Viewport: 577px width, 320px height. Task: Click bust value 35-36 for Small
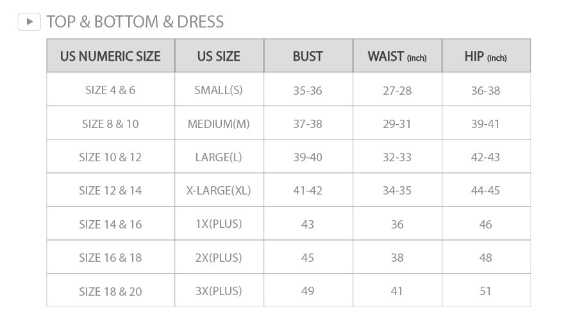pos(308,90)
